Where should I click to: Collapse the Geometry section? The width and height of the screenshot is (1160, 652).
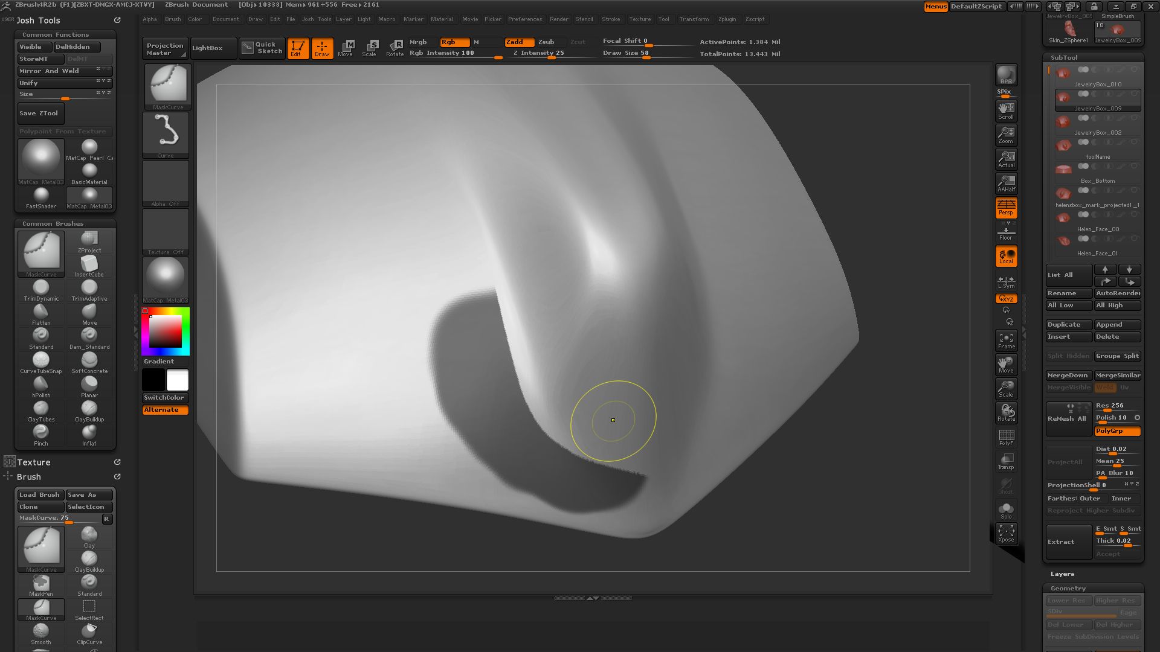tap(1068, 589)
